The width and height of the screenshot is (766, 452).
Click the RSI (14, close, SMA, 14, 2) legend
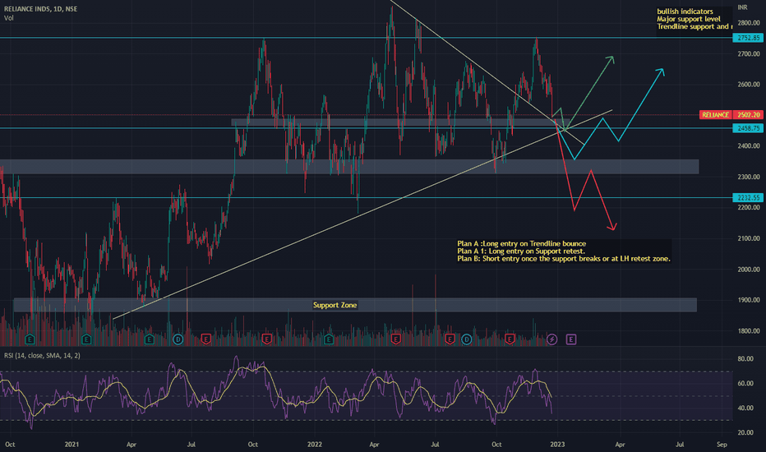tap(42, 355)
